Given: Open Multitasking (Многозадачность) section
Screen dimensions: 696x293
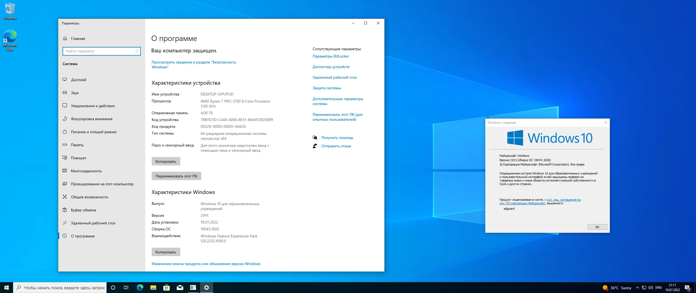Looking at the screenshot, I should click(x=86, y=171).
